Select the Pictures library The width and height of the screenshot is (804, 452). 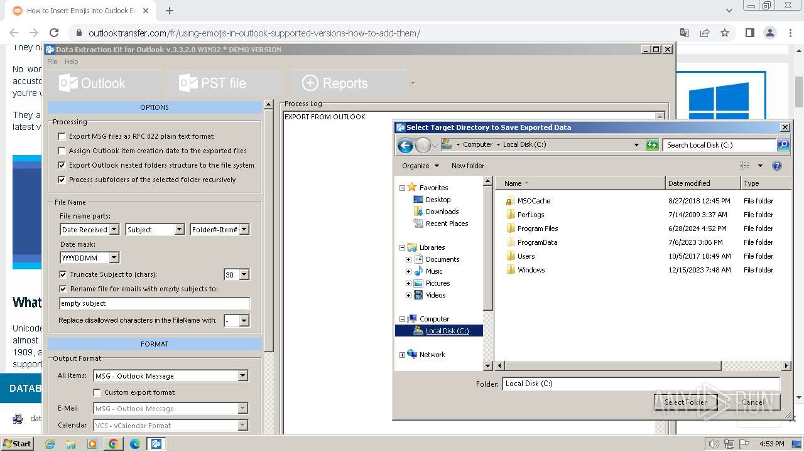437,283
